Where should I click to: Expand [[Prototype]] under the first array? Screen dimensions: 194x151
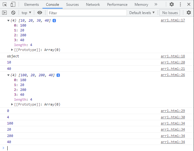12,50
